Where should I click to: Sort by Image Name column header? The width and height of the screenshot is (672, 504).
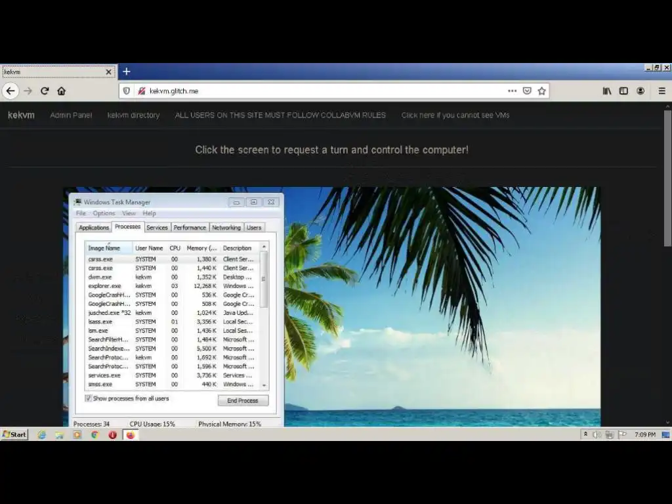click(x=108, y=248)
